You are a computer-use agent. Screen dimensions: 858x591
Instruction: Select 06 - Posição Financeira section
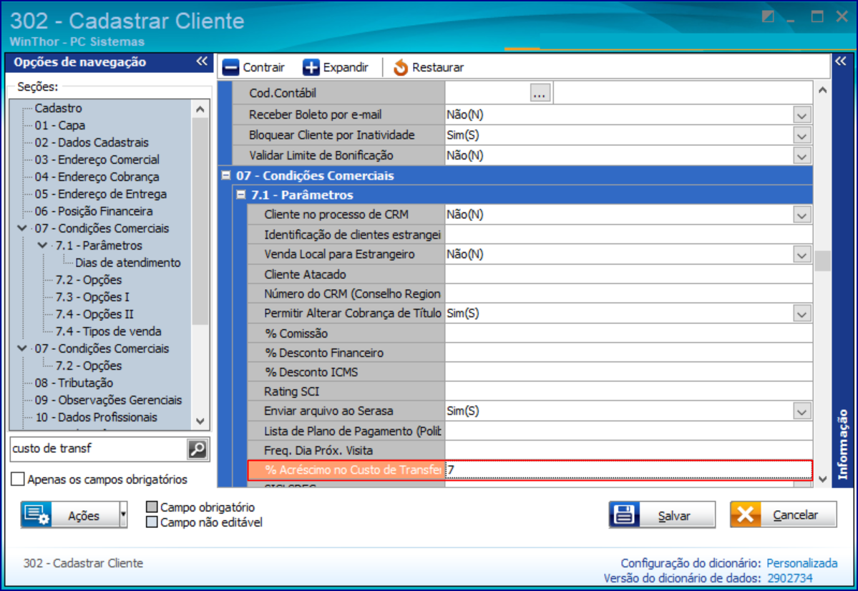(x=94, y=211)
